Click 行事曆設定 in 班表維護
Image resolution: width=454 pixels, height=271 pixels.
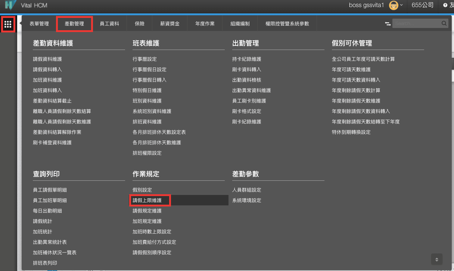[x=144, y=59]
